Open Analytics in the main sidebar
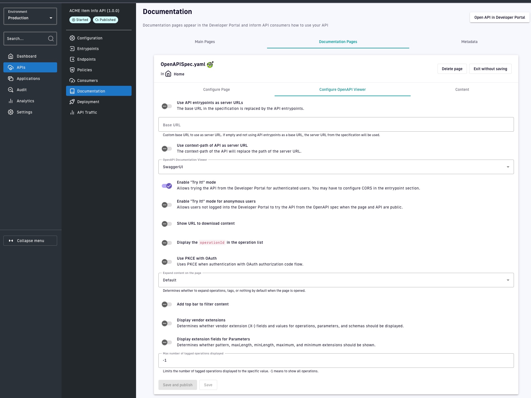Viewport: 531px width, 398px height. 30,101
